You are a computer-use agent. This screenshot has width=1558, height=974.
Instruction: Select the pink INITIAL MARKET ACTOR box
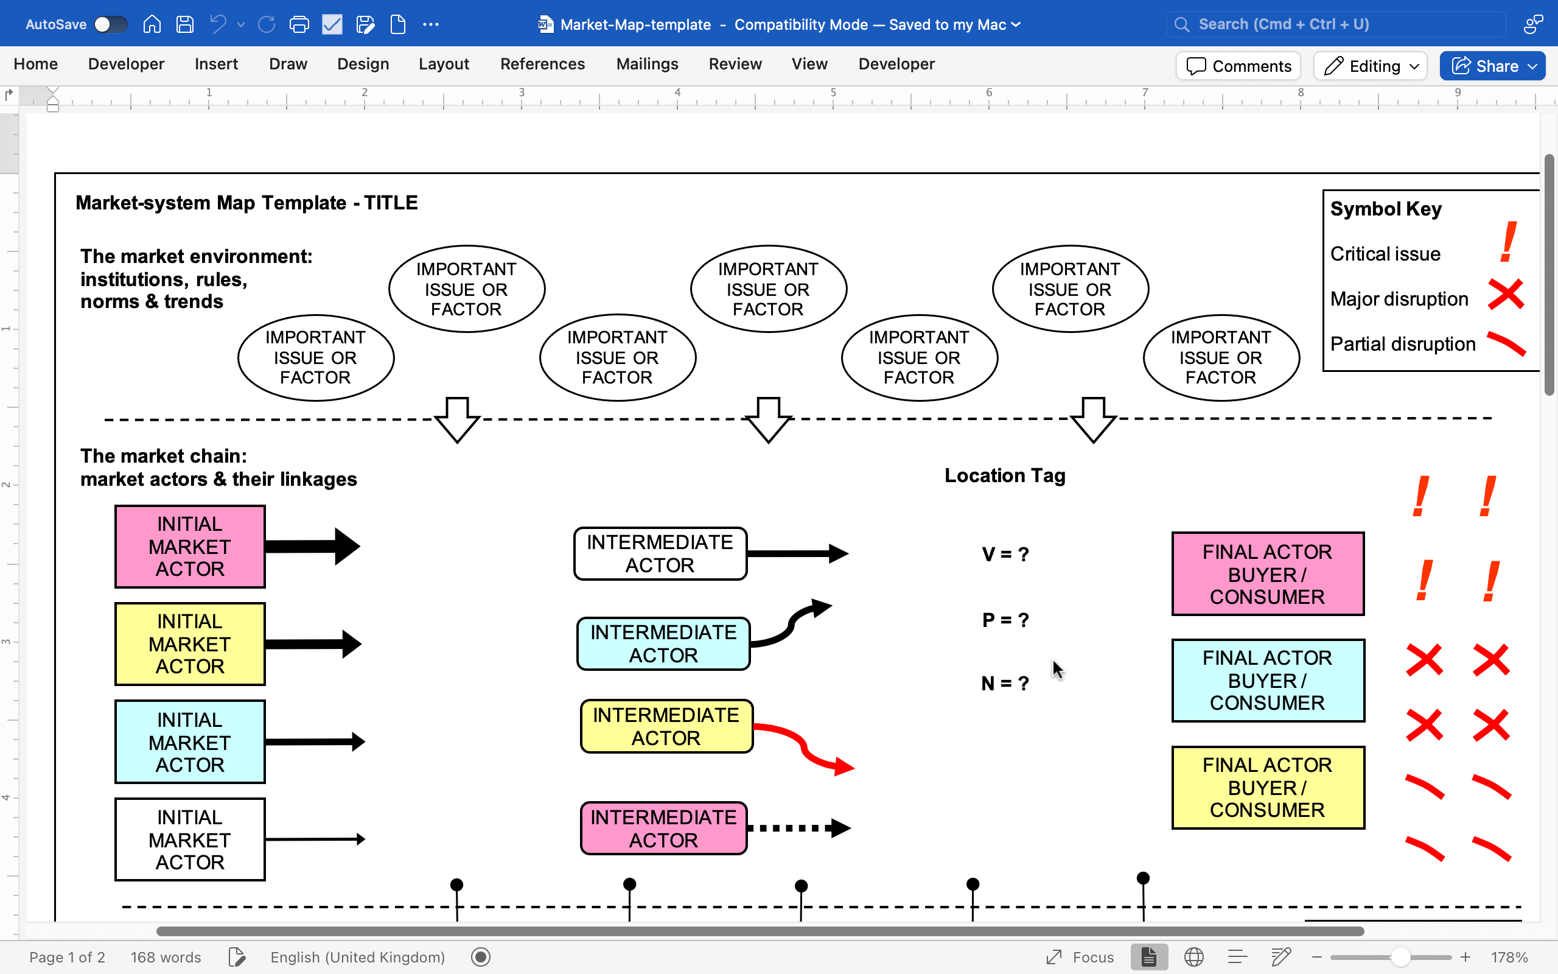[190, 546]
